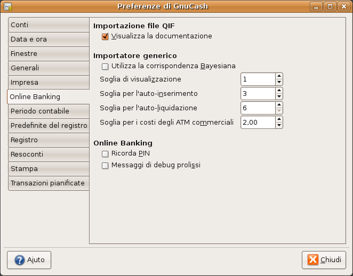The width and height of the screenshot is (353, 276).
Task: Click the help question mark icon
Action: point(20,260)
